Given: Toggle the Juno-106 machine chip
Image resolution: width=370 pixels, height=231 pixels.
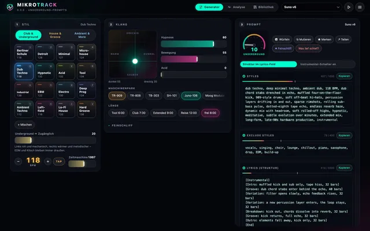Looking at the screenshot, I should (x=191, y=96).
